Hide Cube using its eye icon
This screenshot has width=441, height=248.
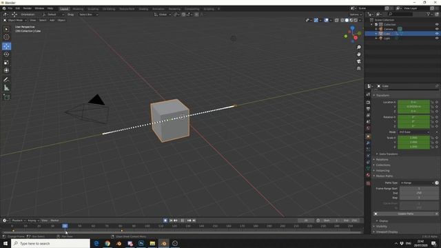[x=437, y=34]
